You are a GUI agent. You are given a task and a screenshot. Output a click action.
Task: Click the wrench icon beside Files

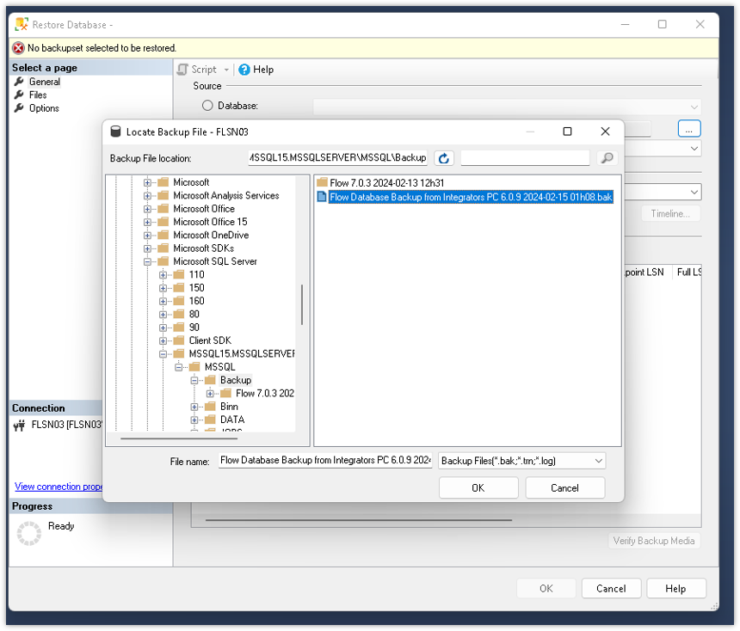point(19,95)
